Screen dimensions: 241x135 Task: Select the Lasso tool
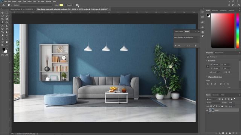pos(3,16)
